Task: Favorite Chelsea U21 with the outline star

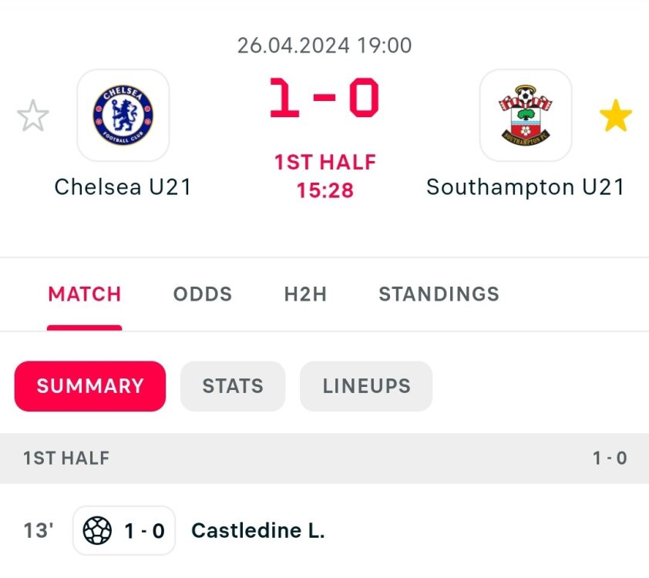Action: [32, 116]
